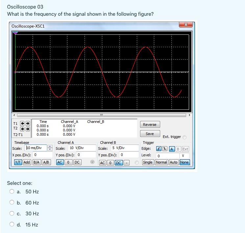
Task: Select rising edge trigger icon
Action: point(159,149)
